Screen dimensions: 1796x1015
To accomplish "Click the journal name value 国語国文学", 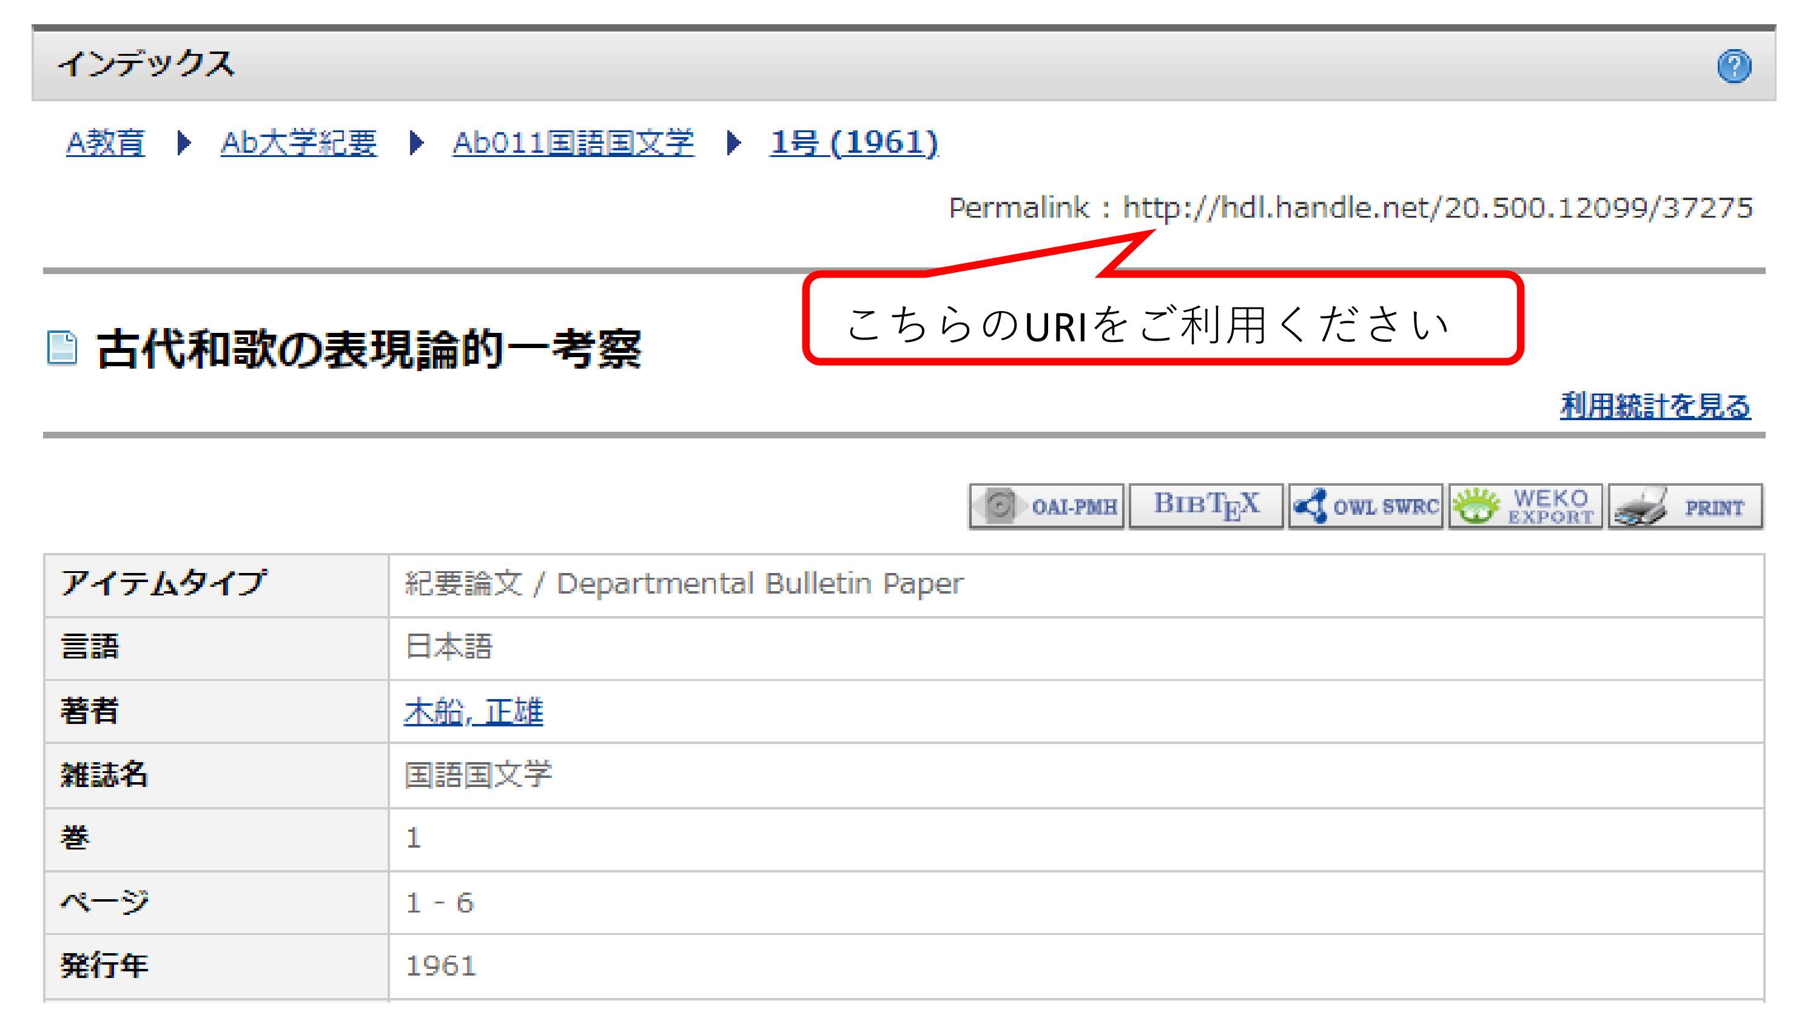I will (x=479, y=775).
